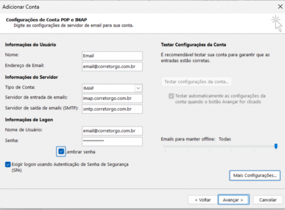Click the Nome input field
The height and width of the screenshot is (210, 285).
click(x=112, y=56)
